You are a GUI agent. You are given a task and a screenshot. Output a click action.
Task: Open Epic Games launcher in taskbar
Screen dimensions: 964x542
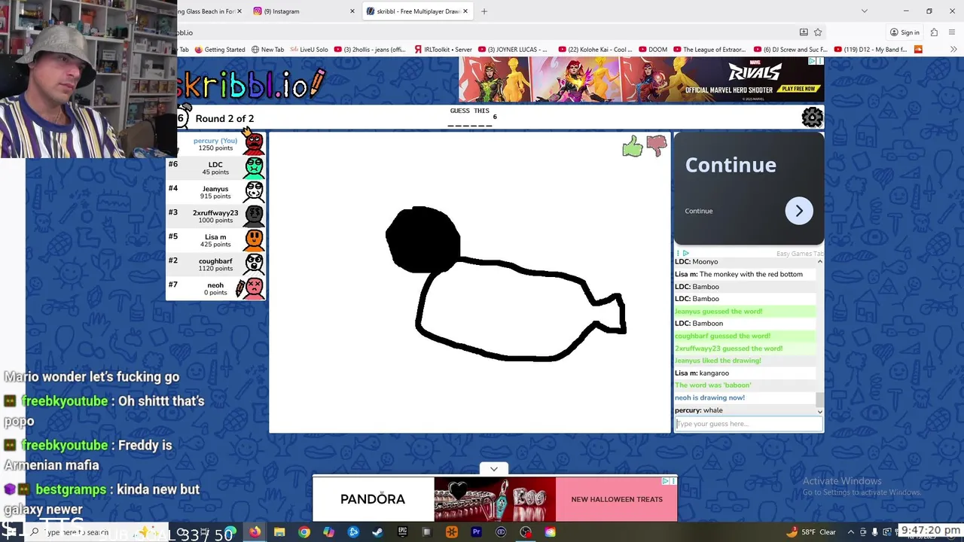(402, 532)
